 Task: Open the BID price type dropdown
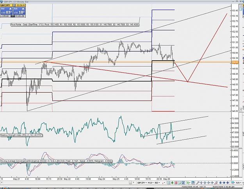pos(157,183)
